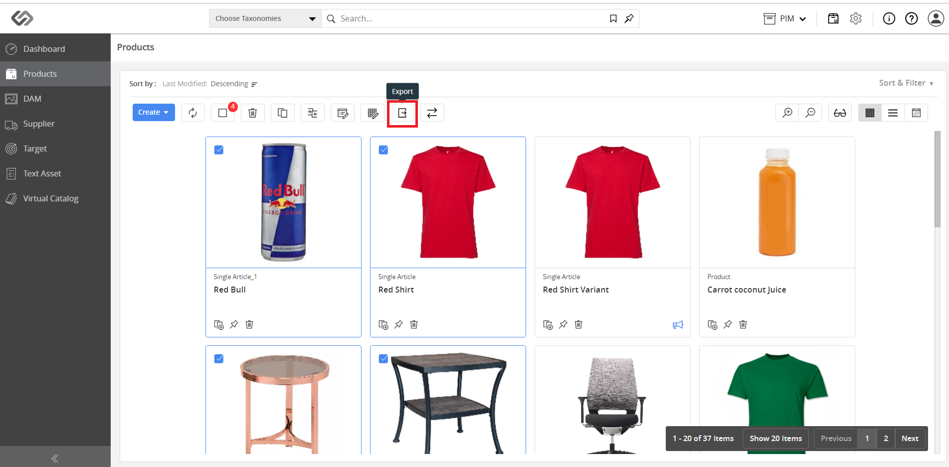Open the clipboard basket icon in header

[x=833, y=18]
